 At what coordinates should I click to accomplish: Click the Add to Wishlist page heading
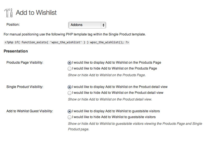[36, 13]
